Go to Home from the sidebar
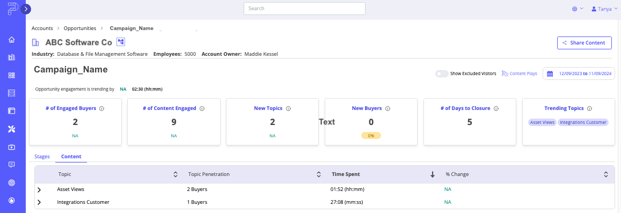Screen dimensions: 621x213 pos(11,40)
